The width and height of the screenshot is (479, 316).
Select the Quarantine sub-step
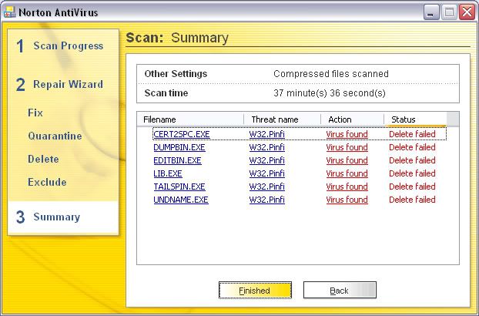tap(55, 136)
